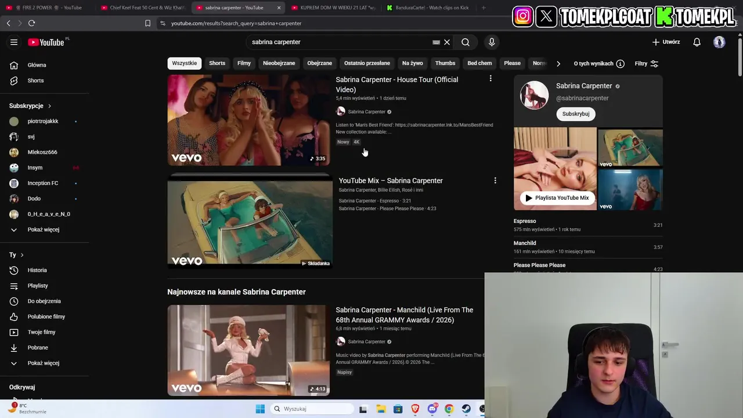The image size is (743, 418).
Task: Select the Thumbs filter chip
Action: (x=445, y=63)
